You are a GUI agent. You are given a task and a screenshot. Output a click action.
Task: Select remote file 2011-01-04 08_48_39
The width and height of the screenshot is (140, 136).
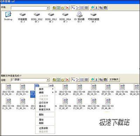[122, 90]
